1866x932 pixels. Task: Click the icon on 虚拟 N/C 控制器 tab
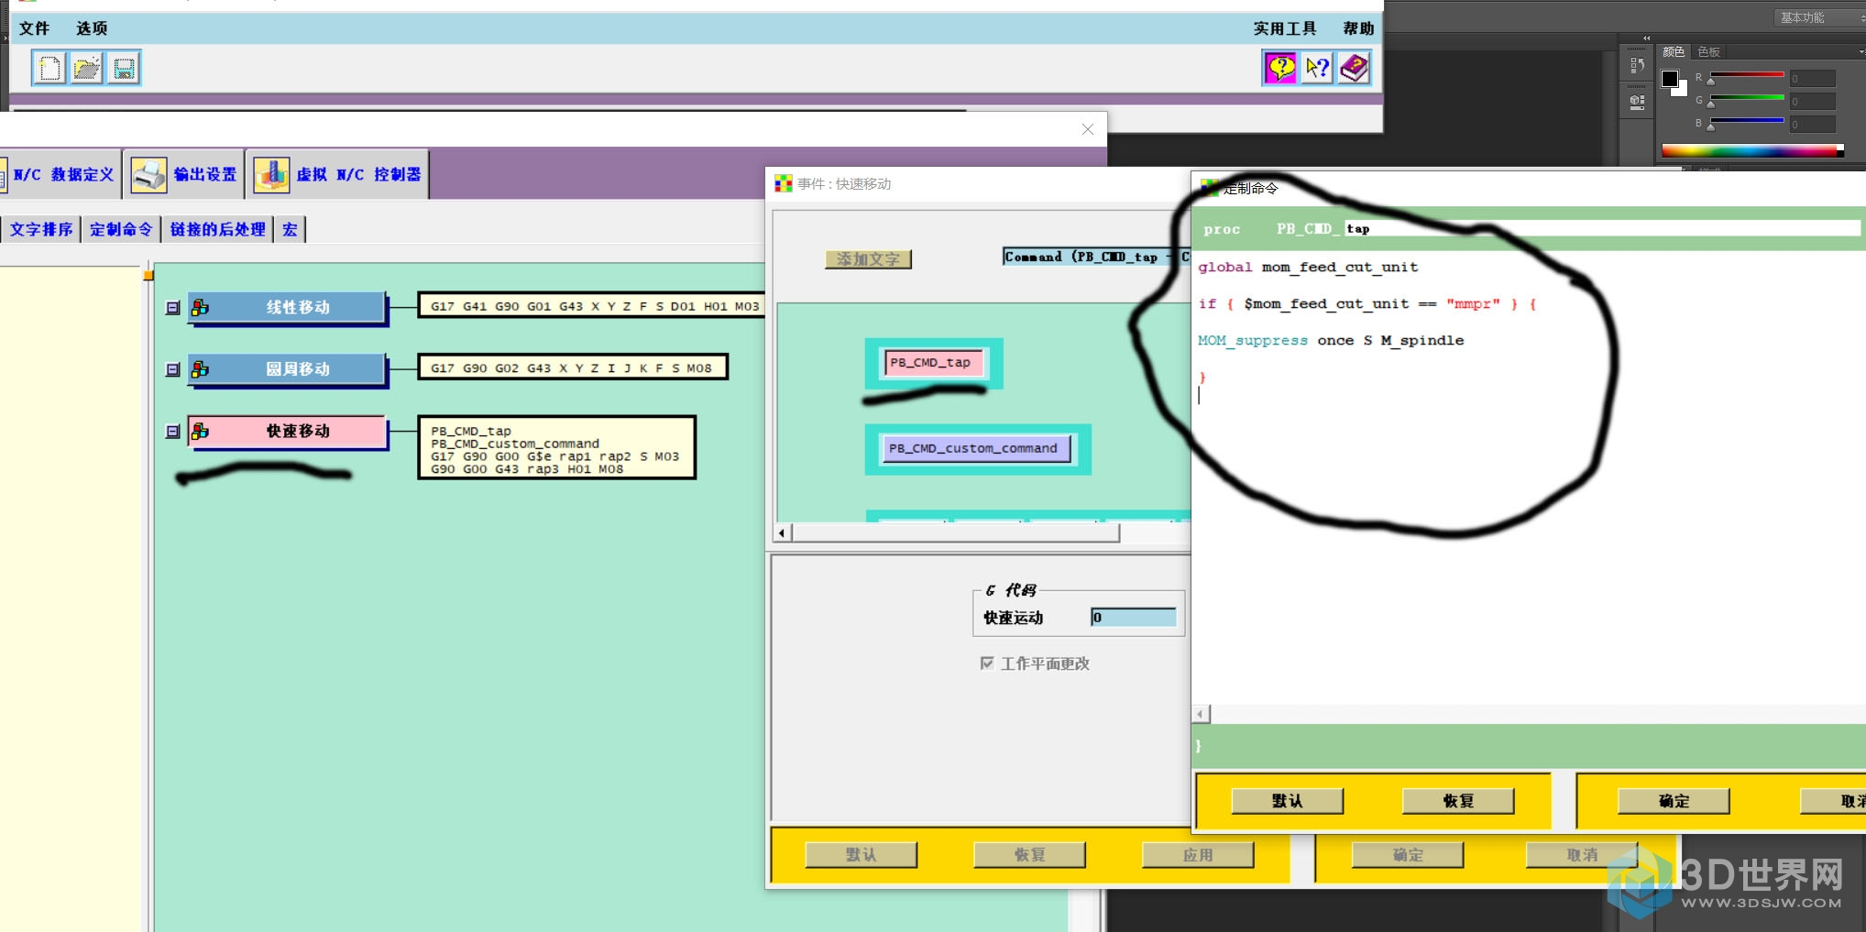coord(271,174)
